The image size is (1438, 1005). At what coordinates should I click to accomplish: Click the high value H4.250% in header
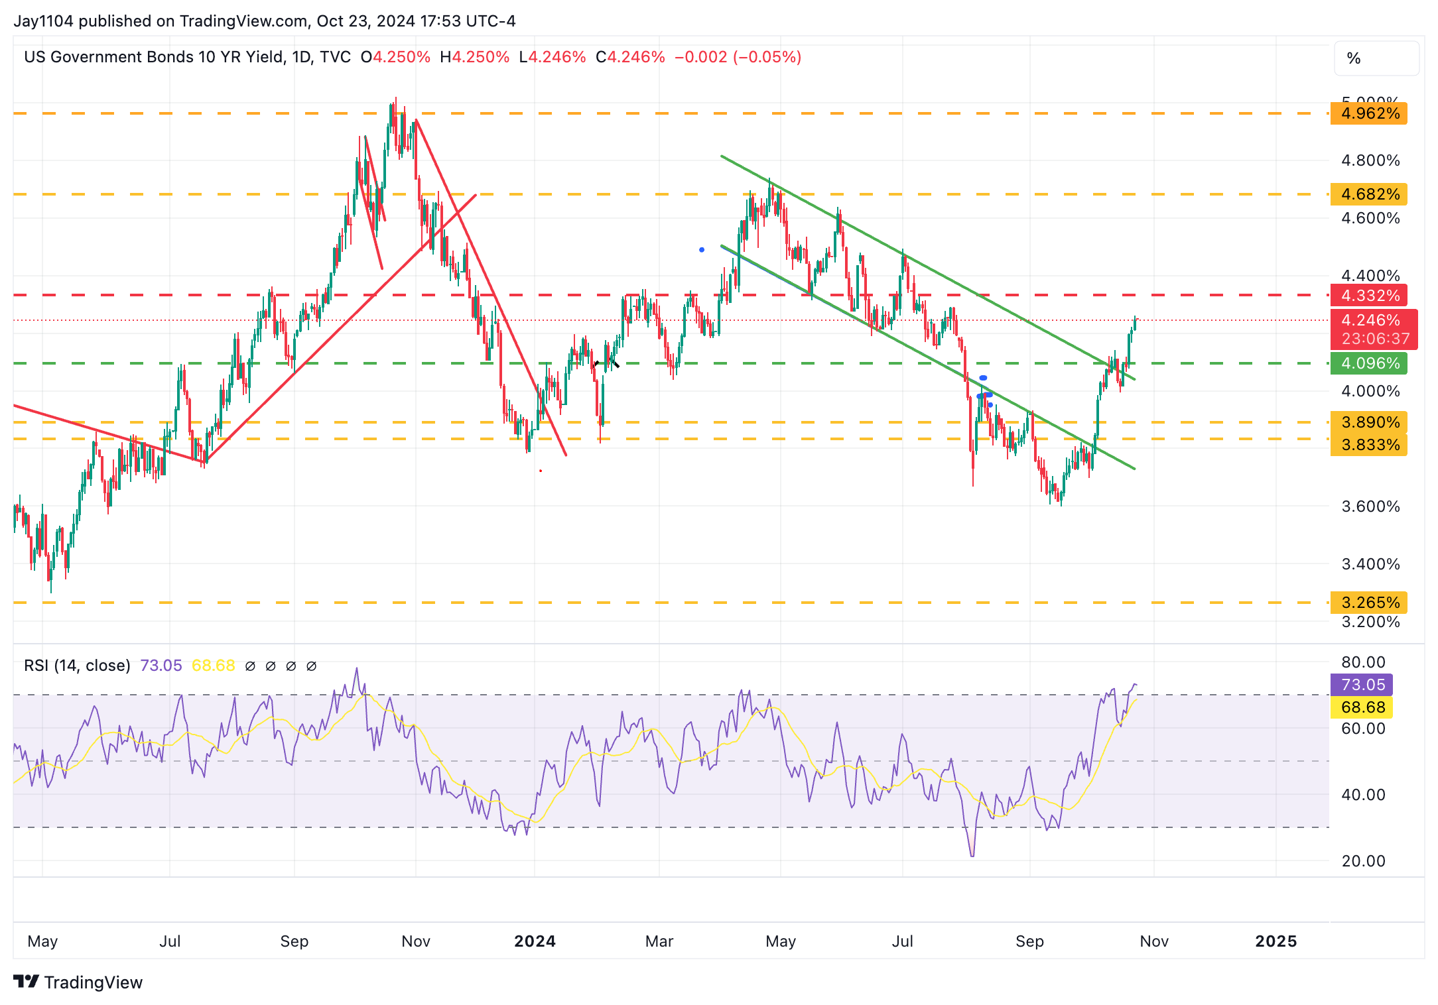[475, 57]
